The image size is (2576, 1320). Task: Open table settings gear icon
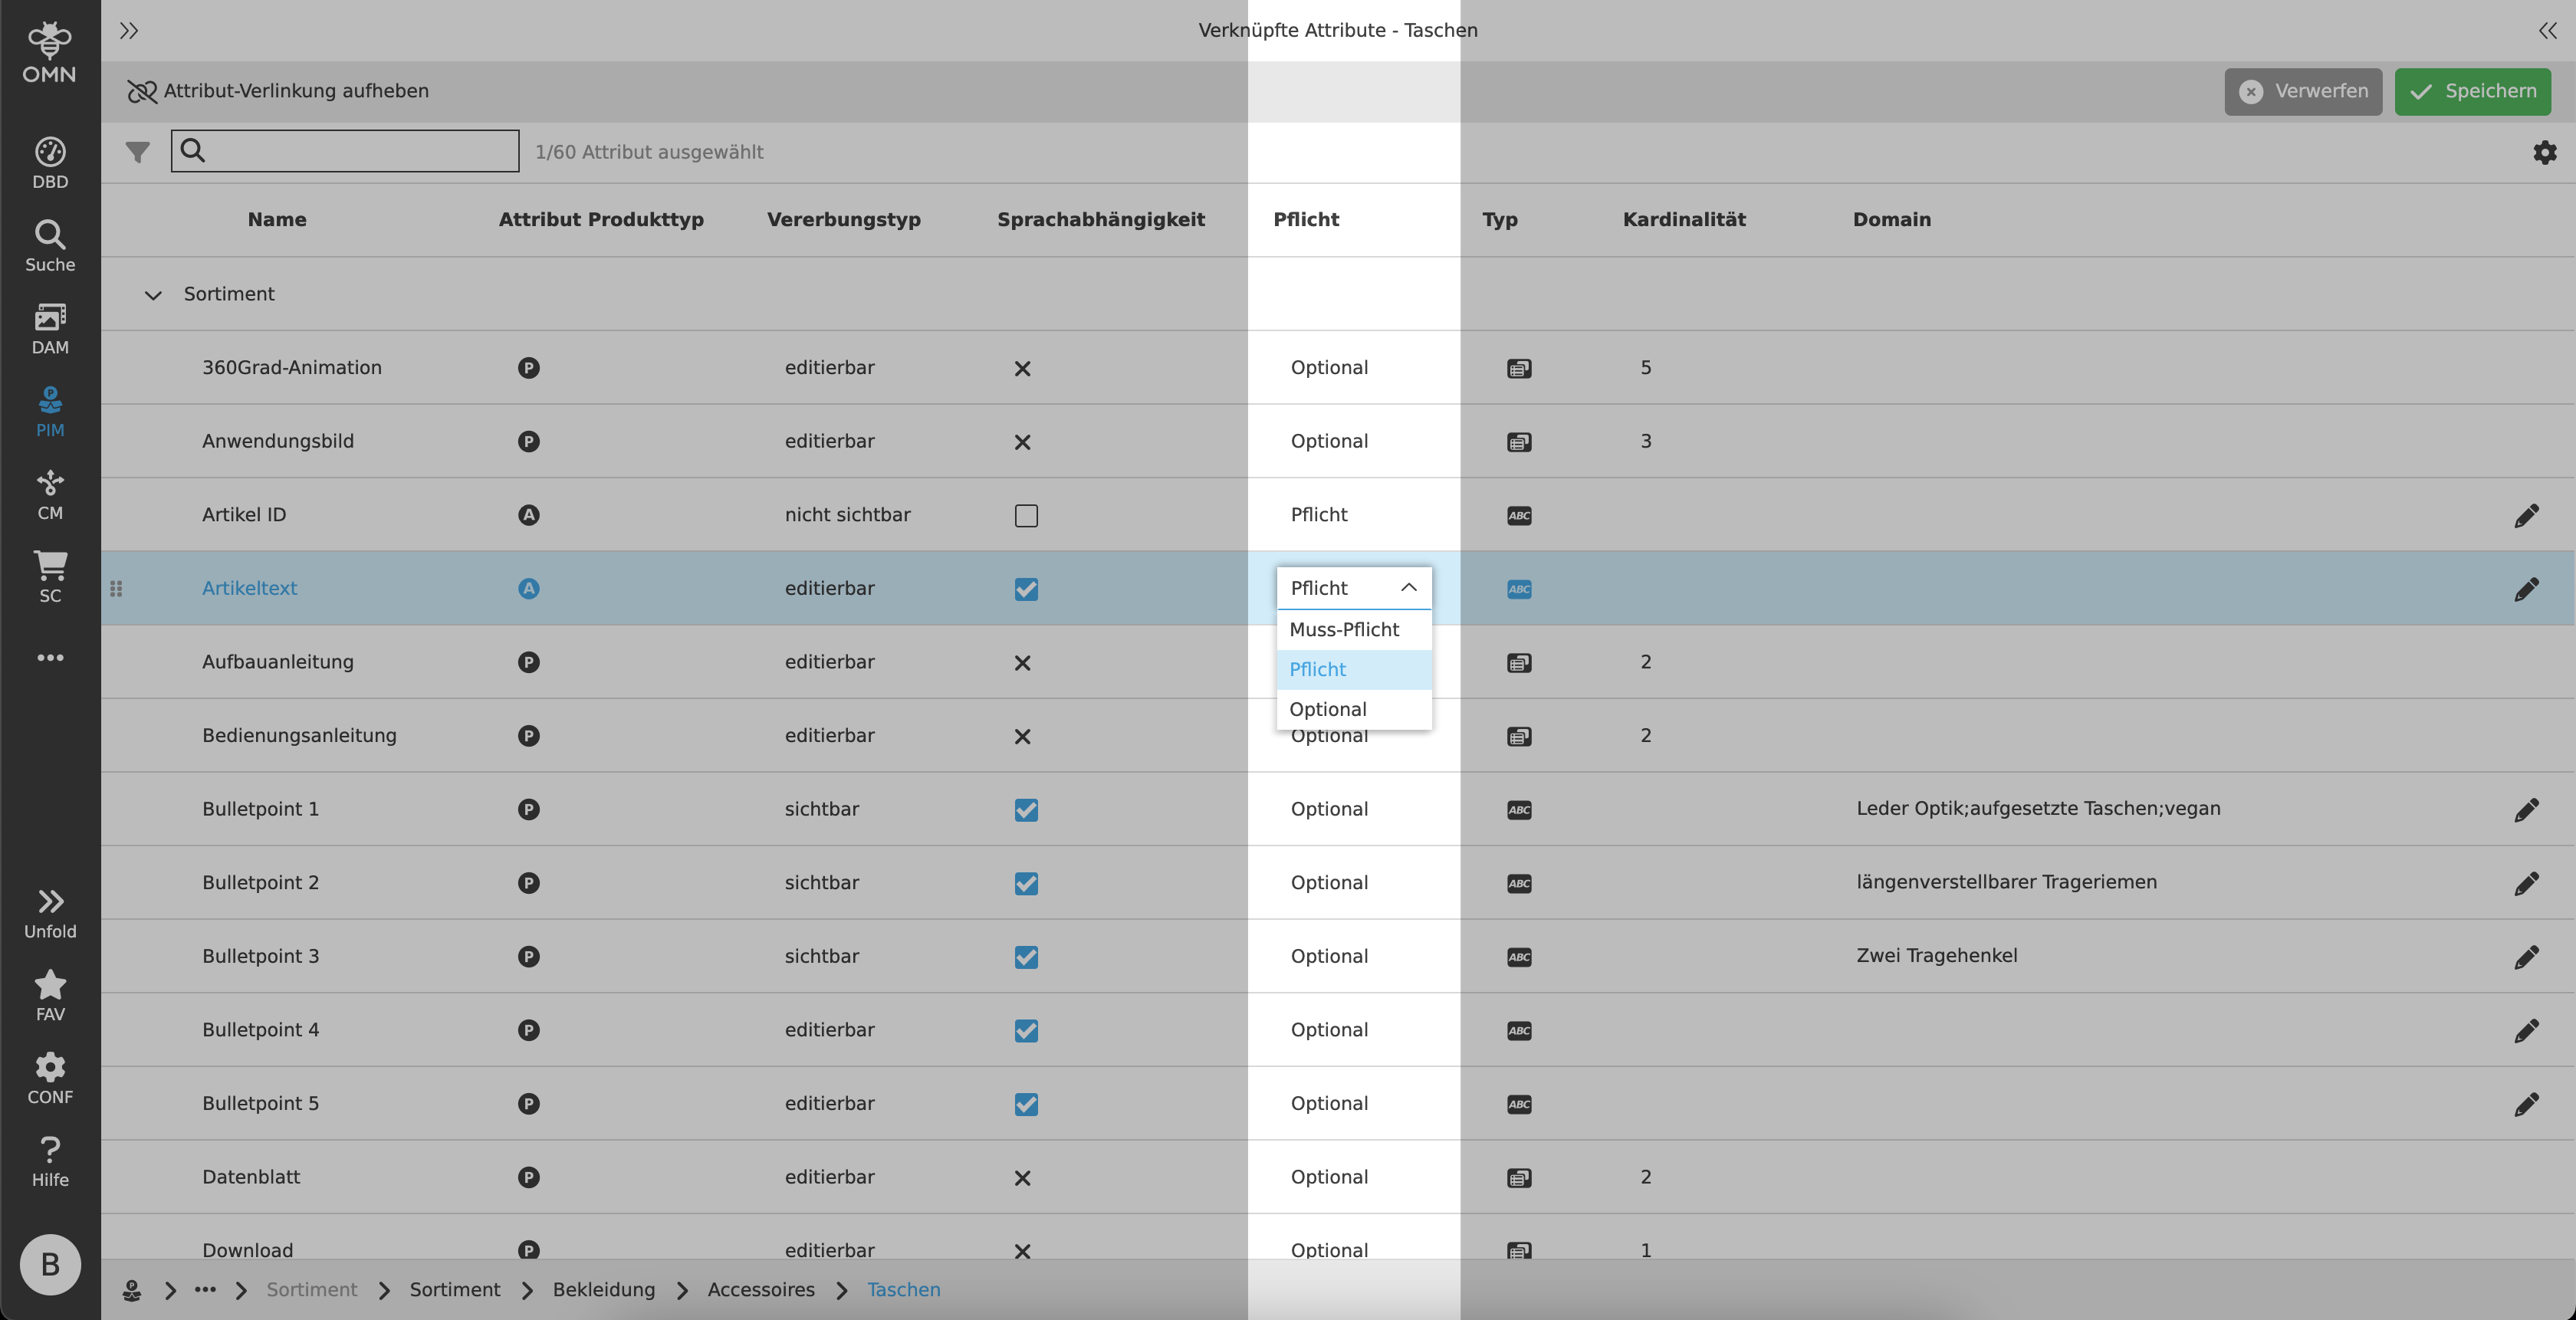2544,152
